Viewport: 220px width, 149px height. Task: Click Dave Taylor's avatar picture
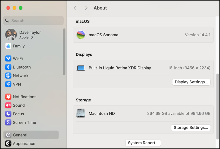tap(11, 34)
